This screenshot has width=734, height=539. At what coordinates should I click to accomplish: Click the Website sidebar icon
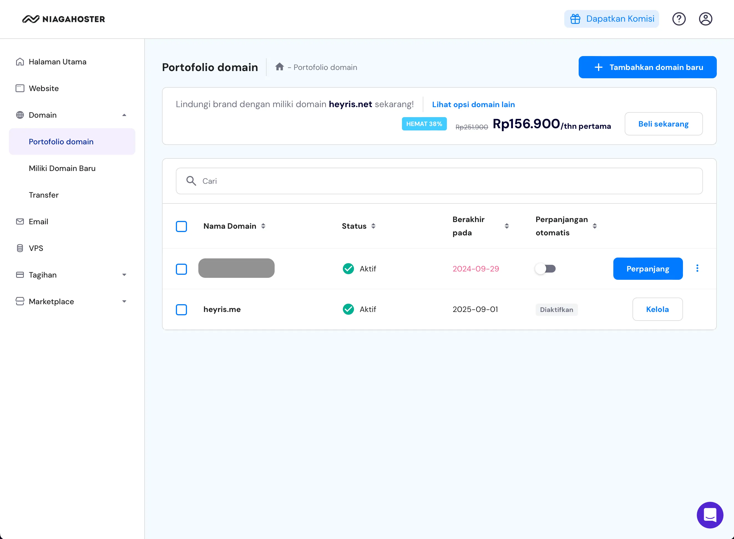click(x=19, y=89)
